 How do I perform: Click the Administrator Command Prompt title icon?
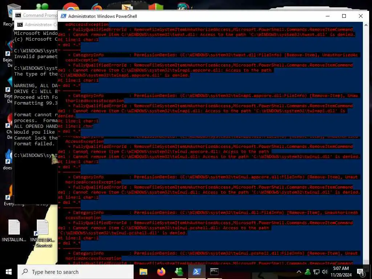click(20, 24)
